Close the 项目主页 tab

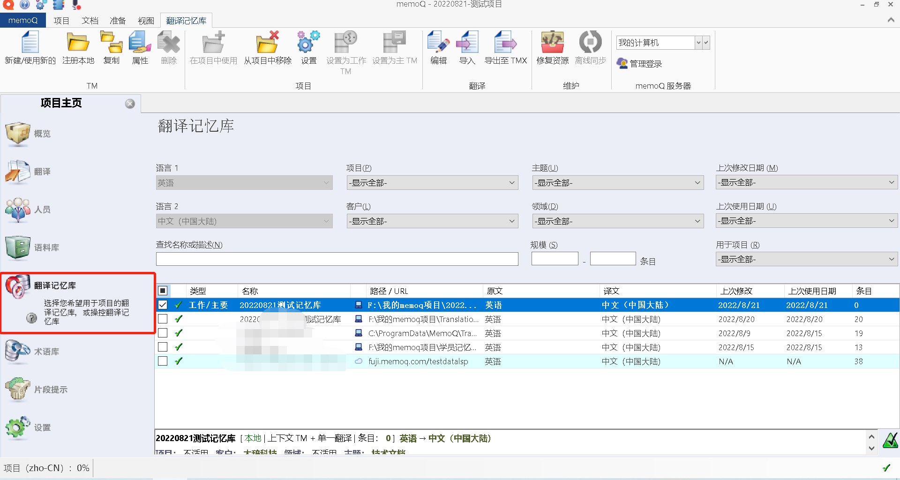[130, 104]
